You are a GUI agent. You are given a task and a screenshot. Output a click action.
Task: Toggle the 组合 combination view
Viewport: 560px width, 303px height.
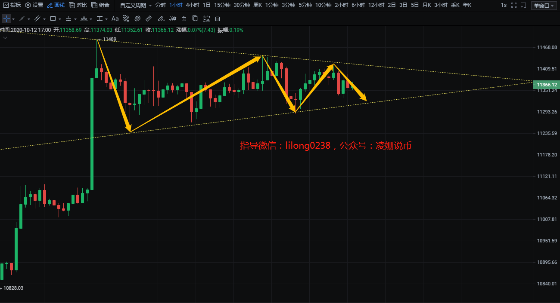(x=100, y=5)
